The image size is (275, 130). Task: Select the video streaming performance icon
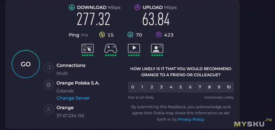pyautogui.click(x=134, y=48)
